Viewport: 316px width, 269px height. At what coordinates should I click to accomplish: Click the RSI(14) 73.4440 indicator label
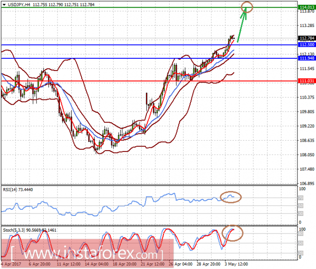coord(18,189)
